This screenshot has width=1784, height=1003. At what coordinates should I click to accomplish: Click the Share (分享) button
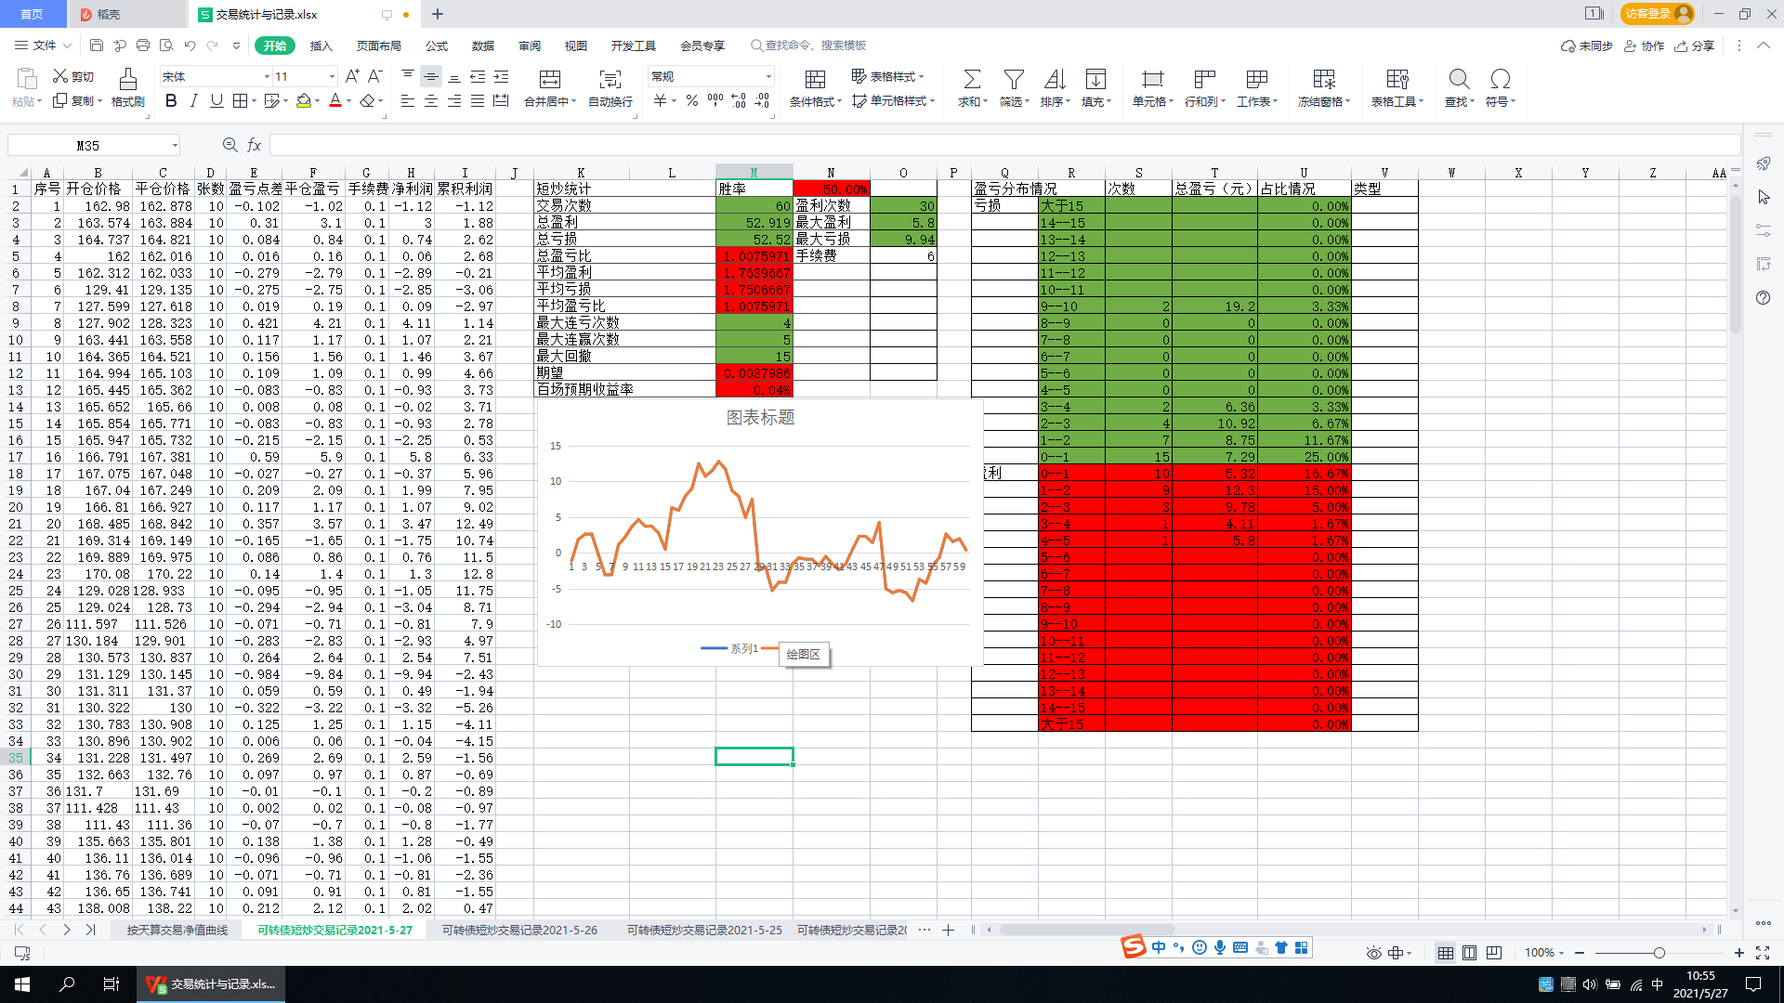pyautogui.click(x=1694, y=46)
